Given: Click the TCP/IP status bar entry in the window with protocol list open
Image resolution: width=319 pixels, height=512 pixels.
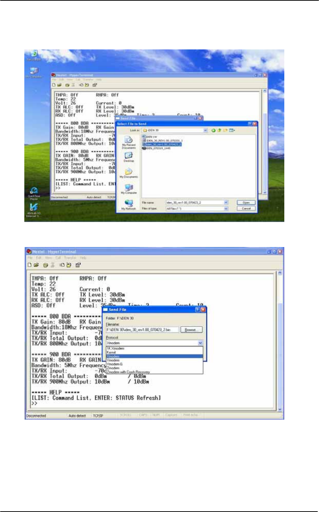Looking at the screenshot, I should point(98,416).
